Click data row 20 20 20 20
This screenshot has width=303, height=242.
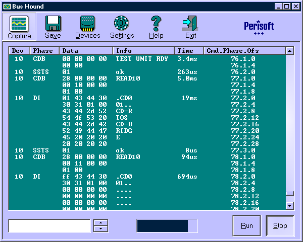[x=84, y=144]
